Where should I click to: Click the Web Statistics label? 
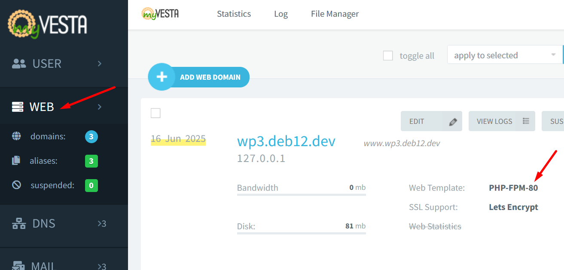pos(435,226)
